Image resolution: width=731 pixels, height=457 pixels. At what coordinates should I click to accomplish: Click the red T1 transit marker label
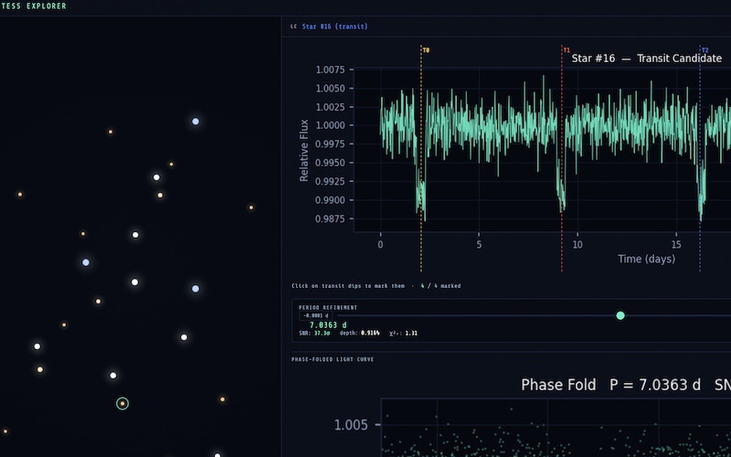pos(567,50)
